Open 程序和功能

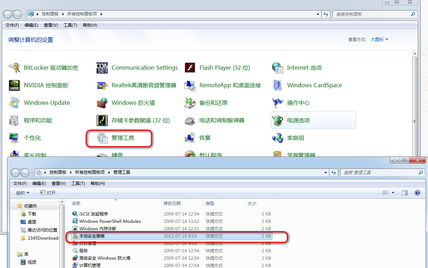[x=31, y=120]
